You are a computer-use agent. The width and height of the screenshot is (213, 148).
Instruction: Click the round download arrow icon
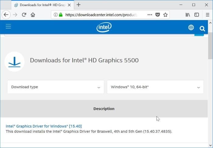click(14, 62)
